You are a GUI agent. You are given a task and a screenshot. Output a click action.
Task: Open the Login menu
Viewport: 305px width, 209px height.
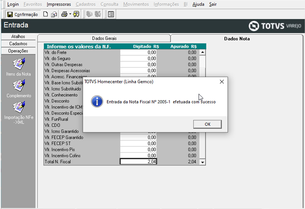coord(13,4)
